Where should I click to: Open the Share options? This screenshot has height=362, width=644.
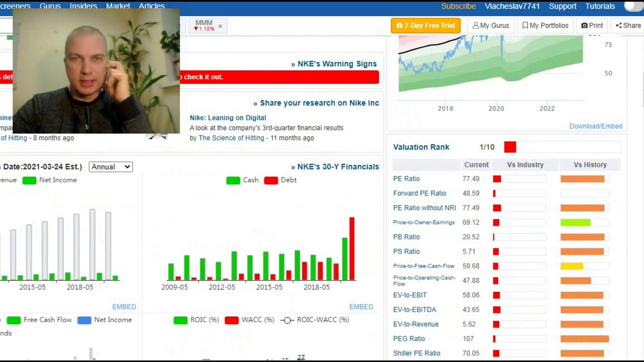(628, 26)
